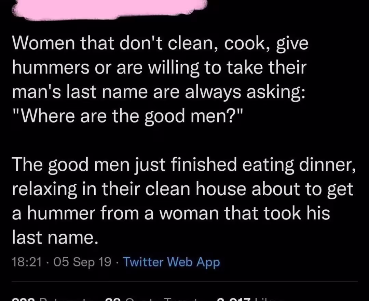Click the line "a hummer from a woman"

[171, 213]
